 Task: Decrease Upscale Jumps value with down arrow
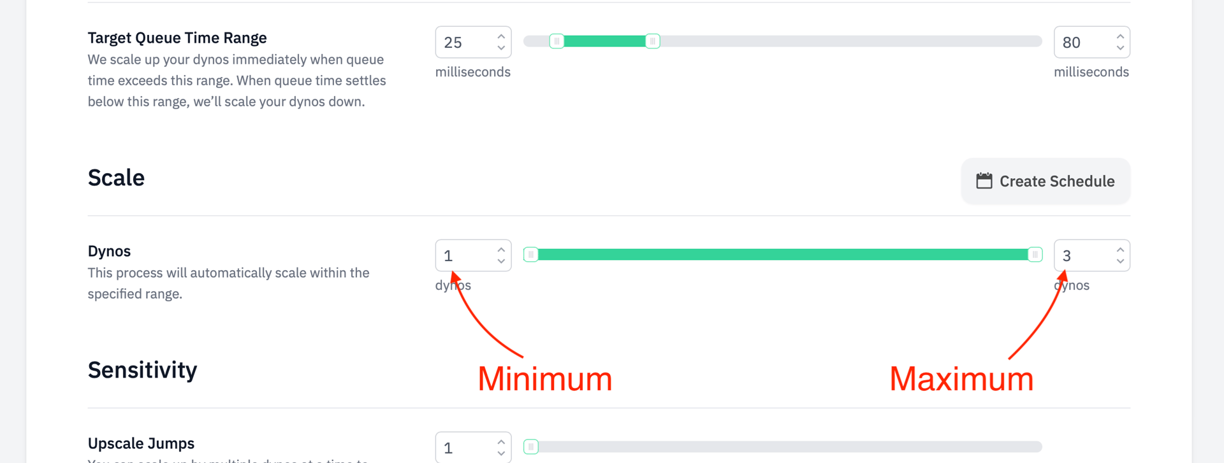tap(501, 453)
